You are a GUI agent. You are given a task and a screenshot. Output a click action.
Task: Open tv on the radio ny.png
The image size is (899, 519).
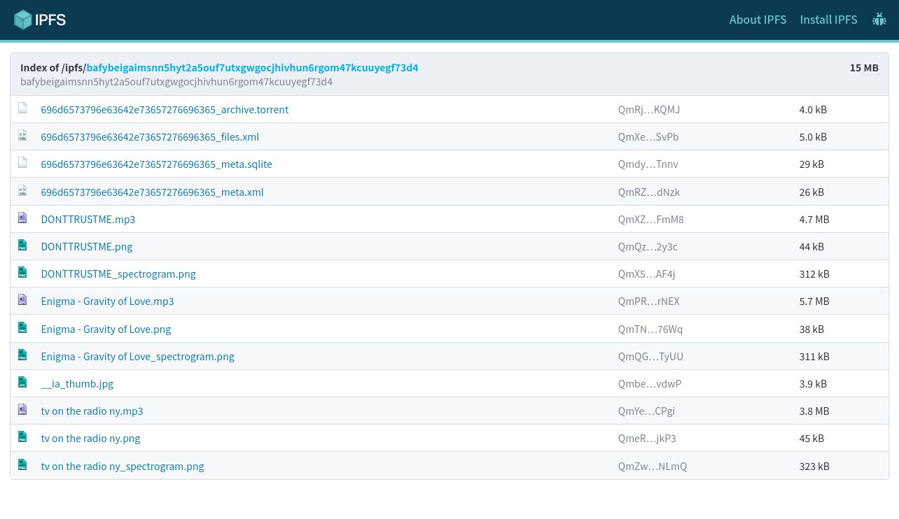(90, 439)
